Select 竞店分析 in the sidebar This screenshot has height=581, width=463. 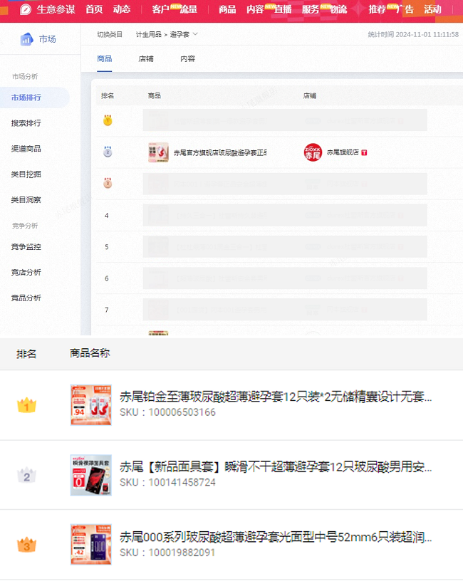coord(26,272)
